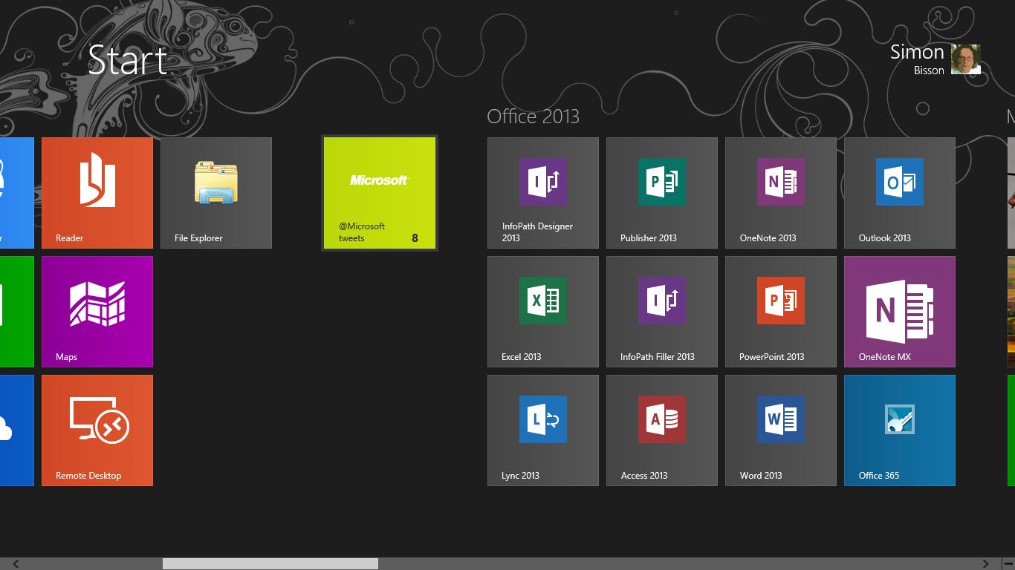This screenshot has height=570, width=1015.
Task: Launch InfoPath Designer 2013
Action: pyautogui.click(x=542, y=193)
